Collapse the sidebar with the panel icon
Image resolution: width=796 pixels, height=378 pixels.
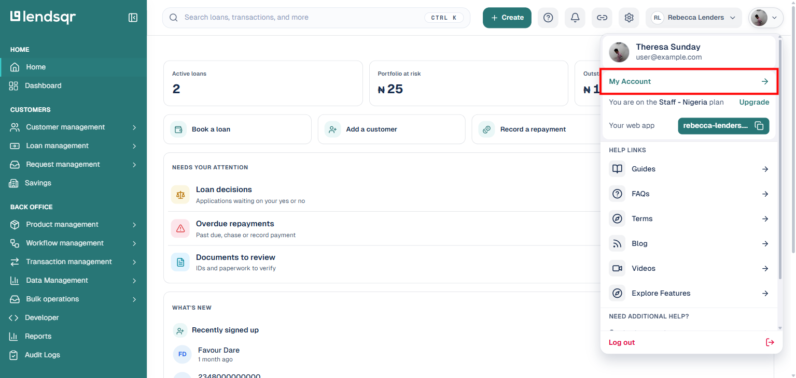[133, 18]
